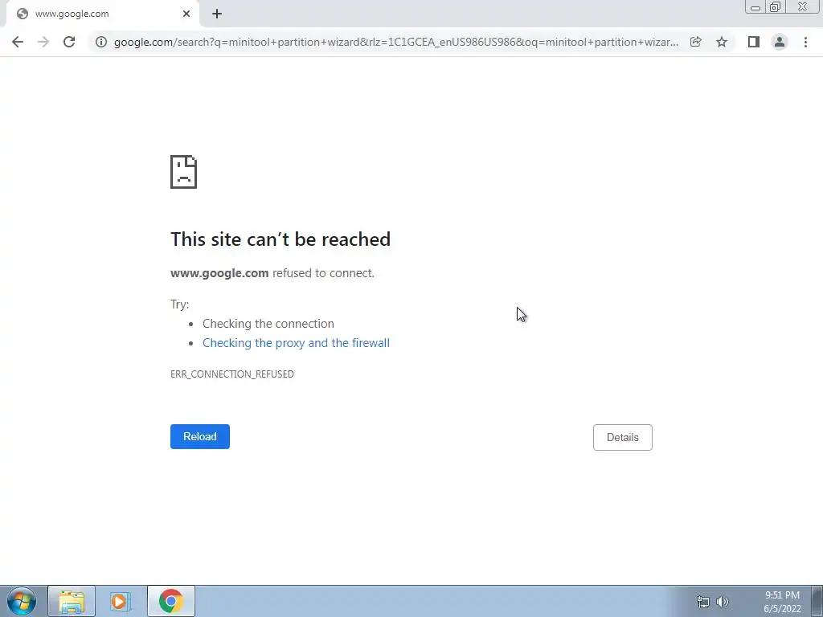Show error Details button

coord(623,437)
